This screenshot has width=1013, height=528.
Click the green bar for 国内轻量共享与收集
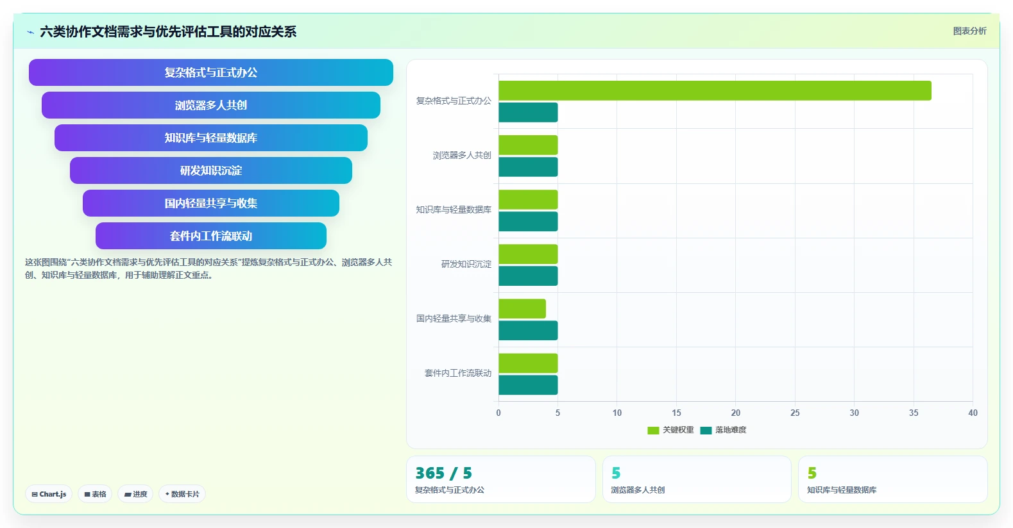[x=522, y=308]
